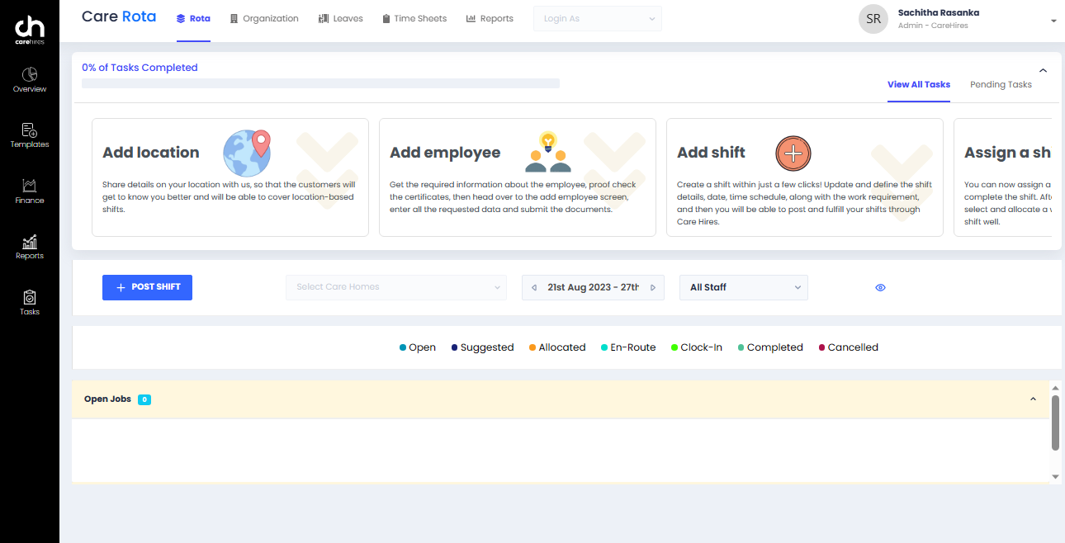1065x543 pixels.
Task: Open the All Staff dropdown
Action: tap(743, 287)
